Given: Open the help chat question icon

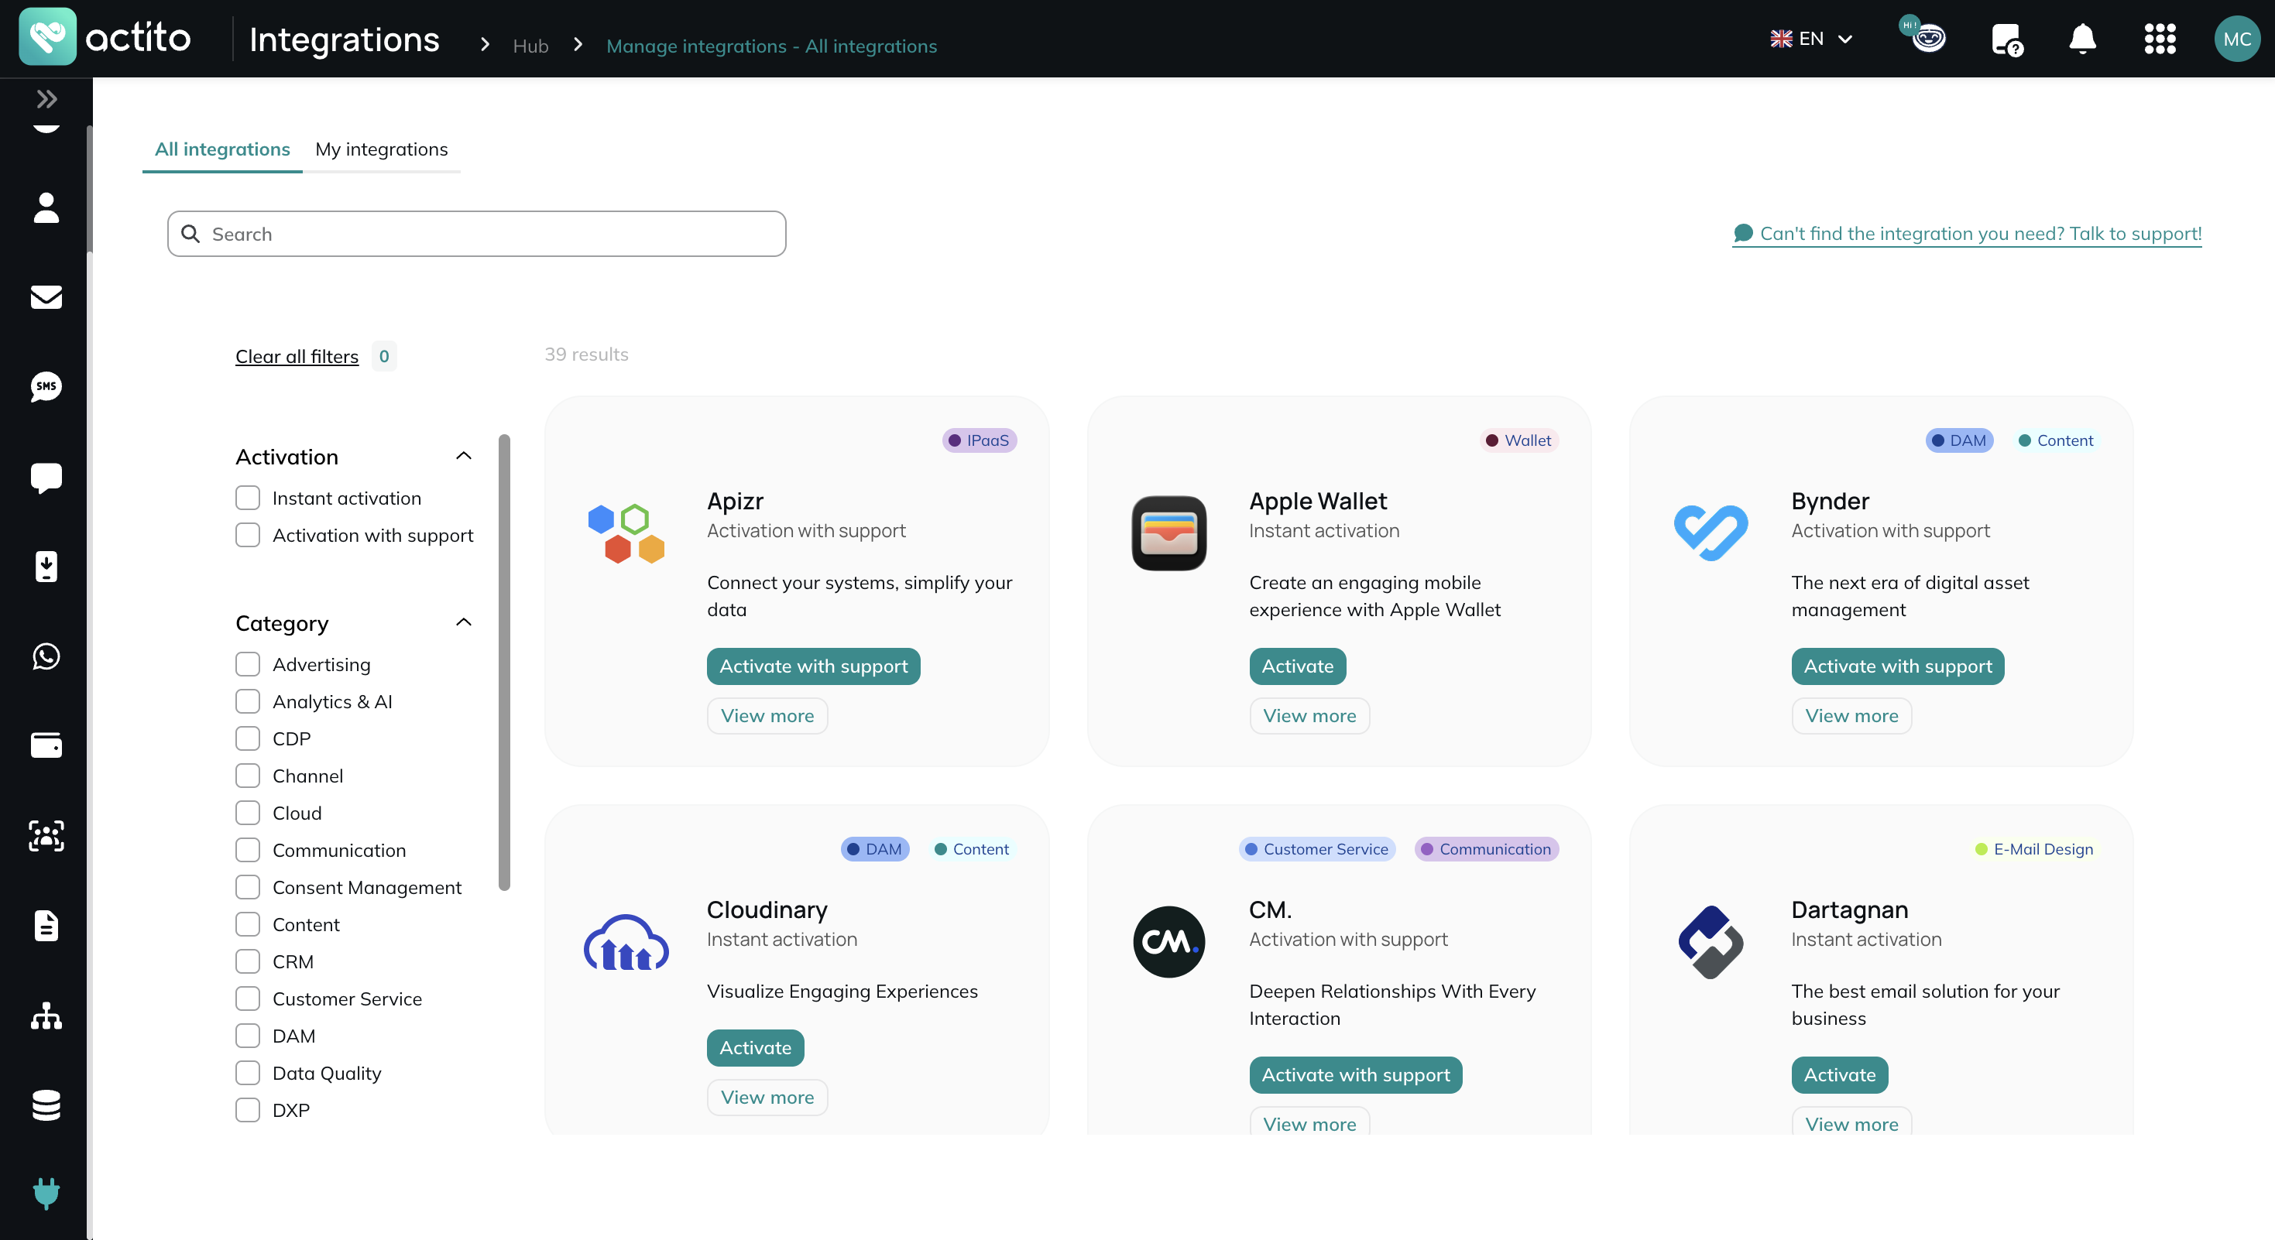Looking at the screenshot, I should [x=2006, y=39].
